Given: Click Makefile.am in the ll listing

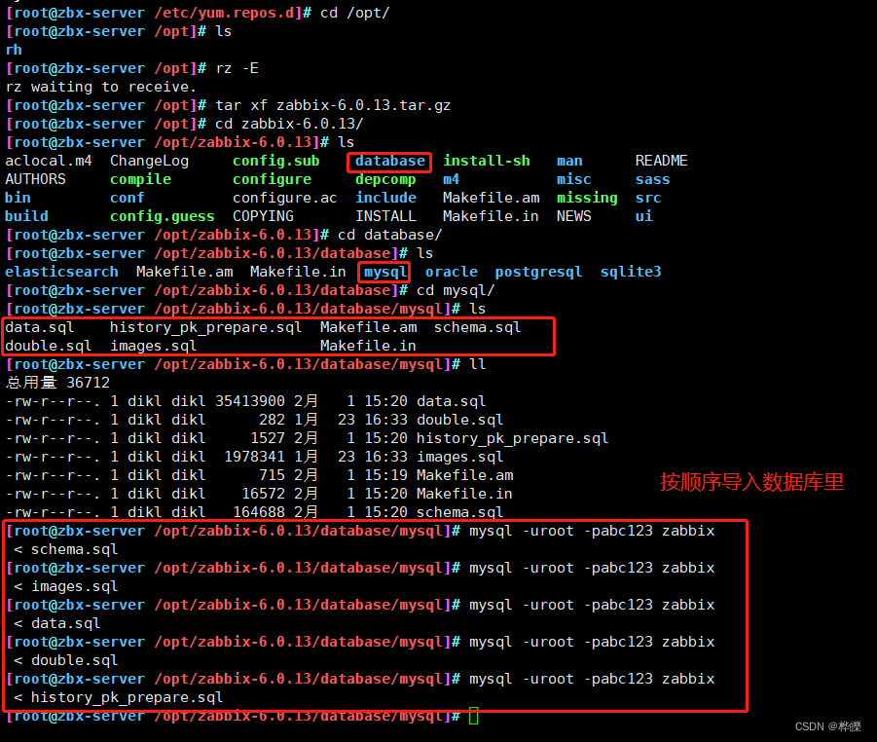Looking at the screenshot, I should (x=465, y=475).
